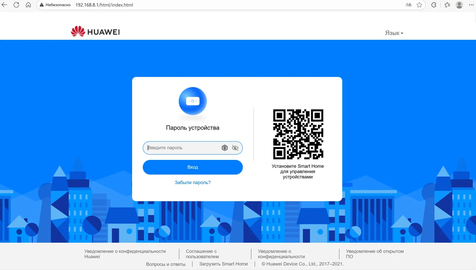
Task: Open the 'Уведомление о конфиденциальности' footer link
Action: pyautogui.click(x=281, y=254)
